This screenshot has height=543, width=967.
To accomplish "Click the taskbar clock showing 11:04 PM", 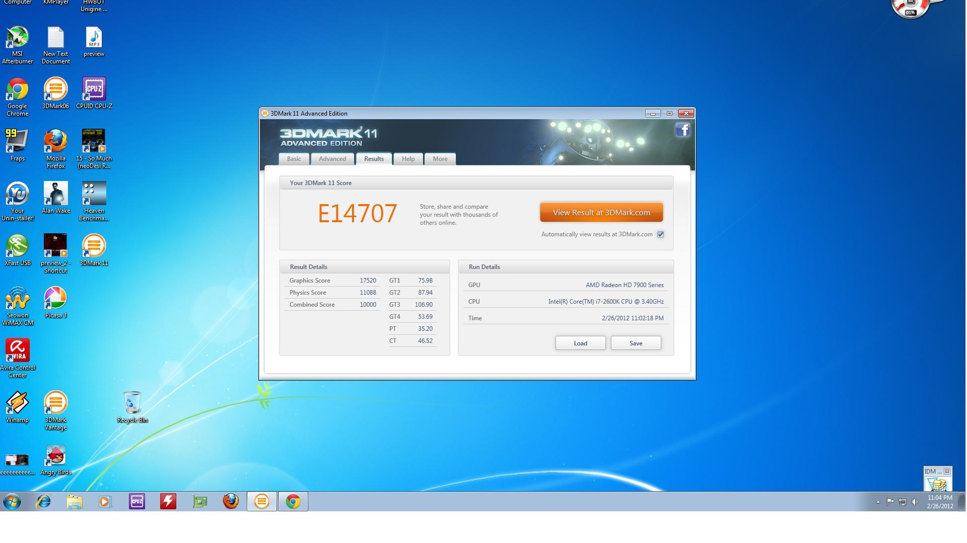I will coord(940,502).
